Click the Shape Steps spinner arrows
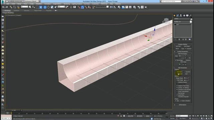The image size is (214, 120). pos(189,78)
